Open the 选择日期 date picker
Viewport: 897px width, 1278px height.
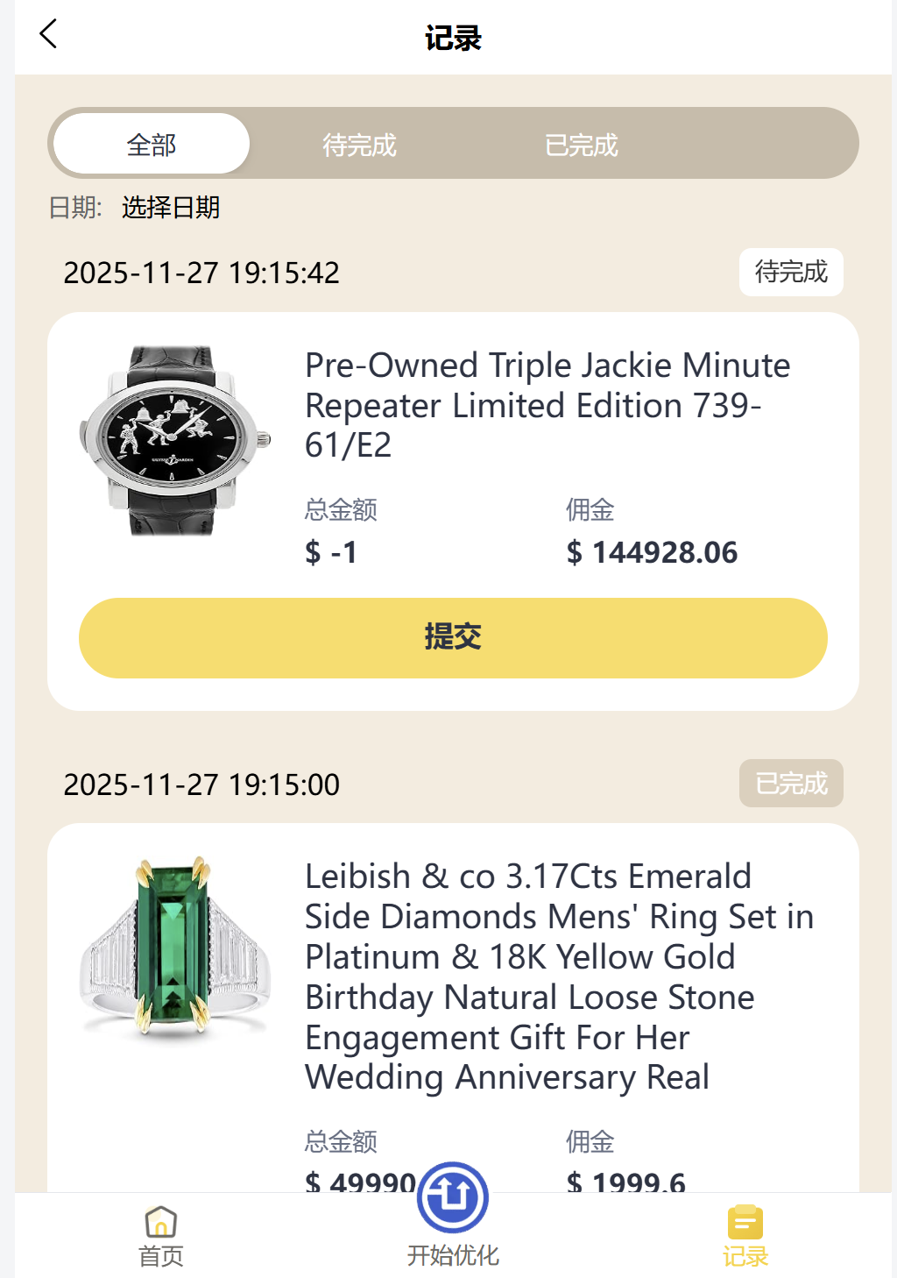[x=171, y=208]
